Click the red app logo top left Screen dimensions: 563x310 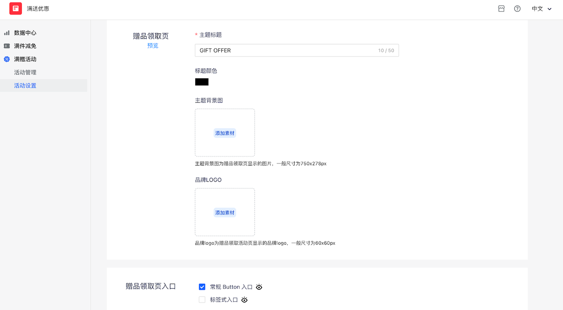coord(15,8)
